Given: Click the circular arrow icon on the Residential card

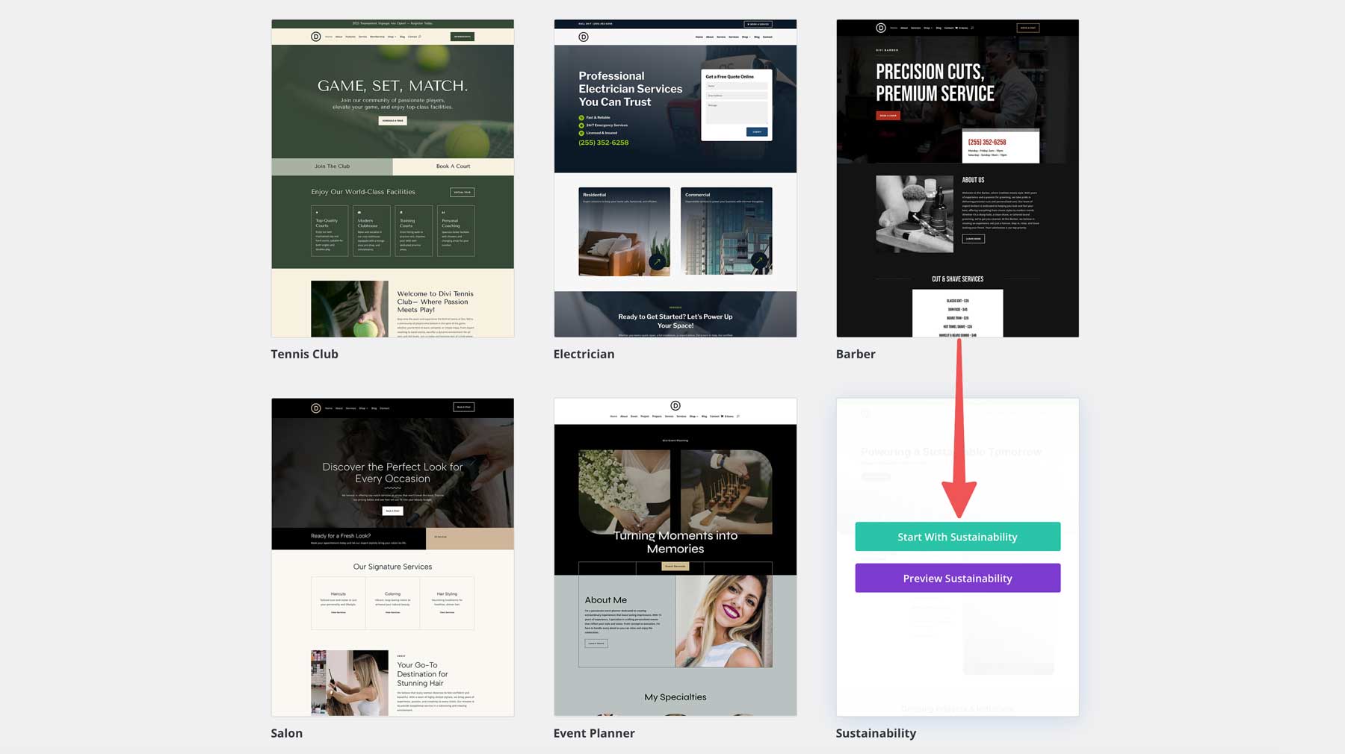Looking at the screenshot, I should [x=658, y=262].
